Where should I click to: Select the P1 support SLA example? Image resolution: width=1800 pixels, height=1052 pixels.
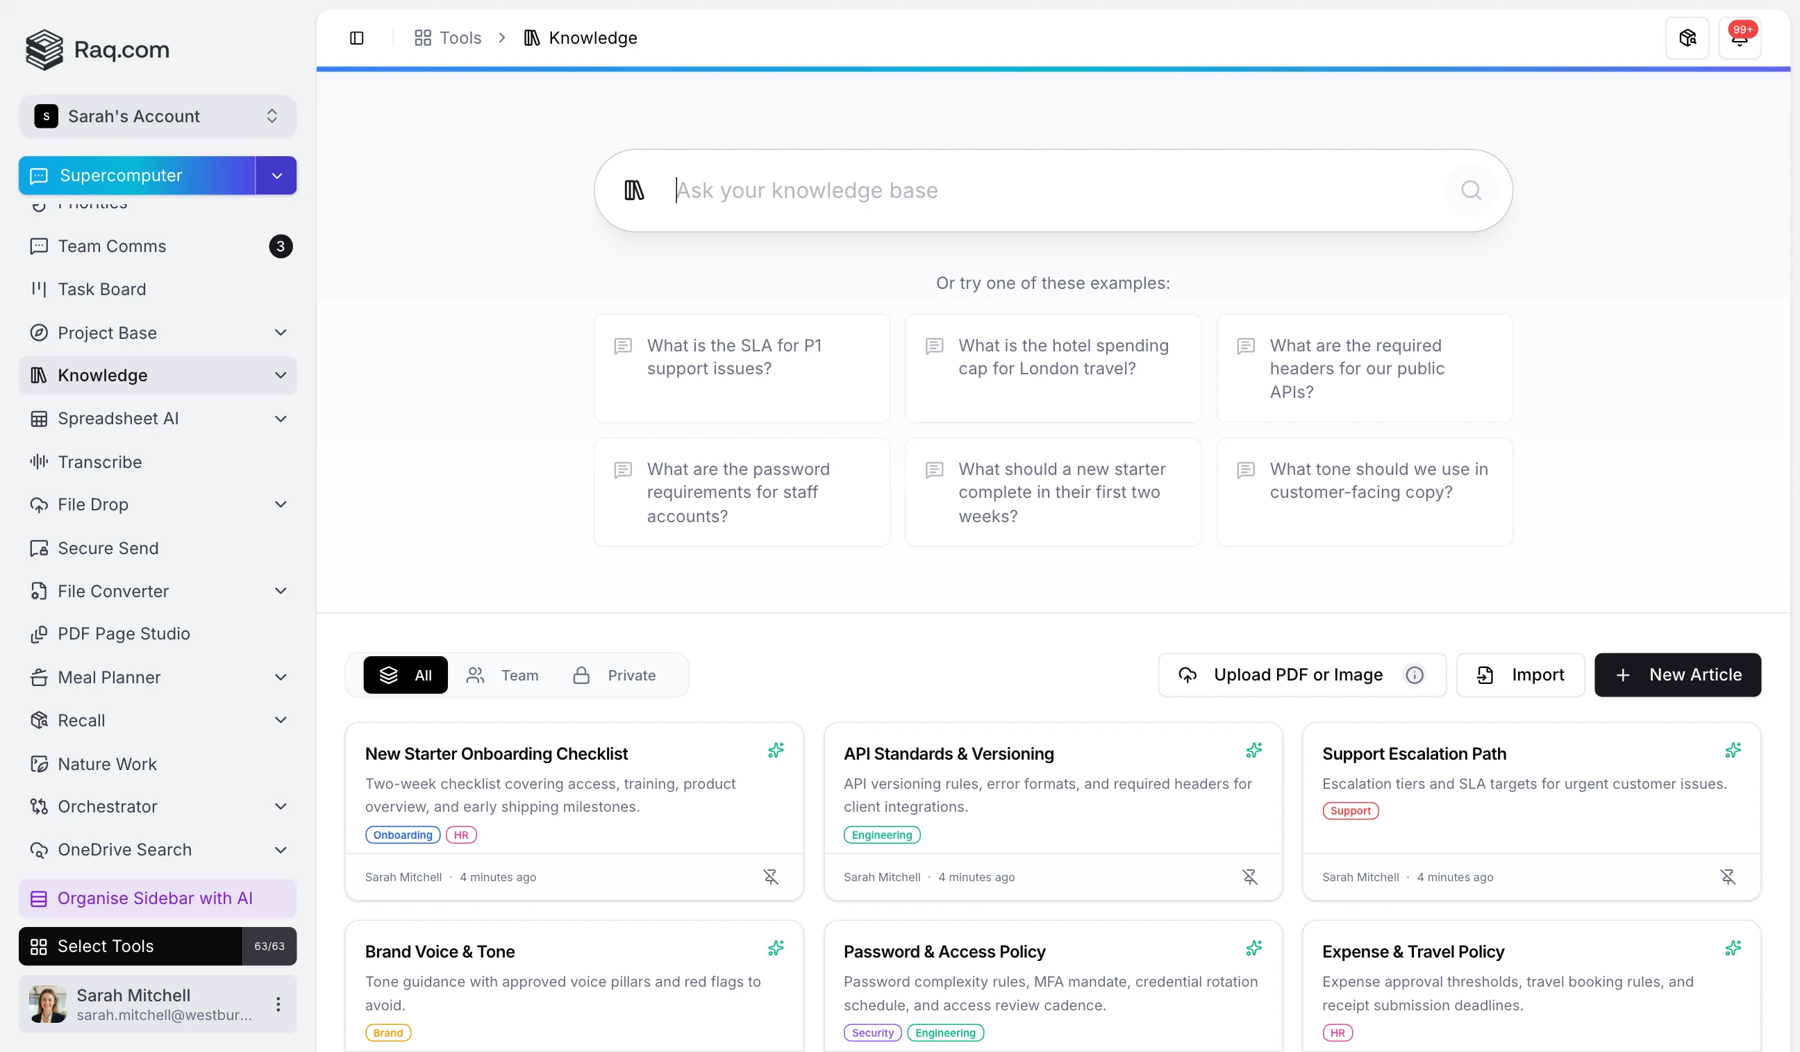click(x=742, y=368)
